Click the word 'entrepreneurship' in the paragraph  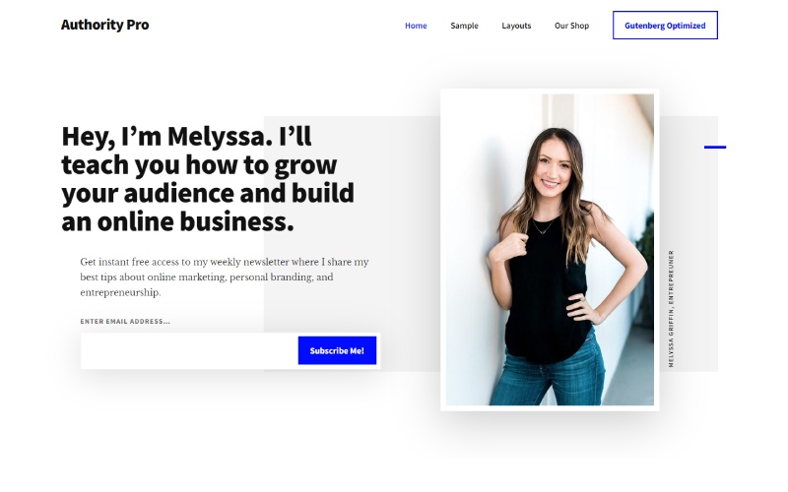pyautogui.click(x=120, y=292)
